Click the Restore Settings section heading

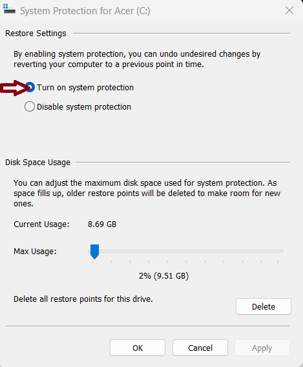tap(36, 34)
